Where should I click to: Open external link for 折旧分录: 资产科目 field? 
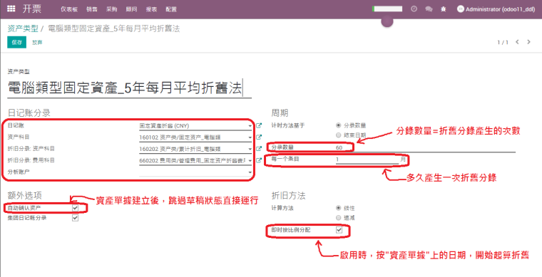tap(259, 149)
